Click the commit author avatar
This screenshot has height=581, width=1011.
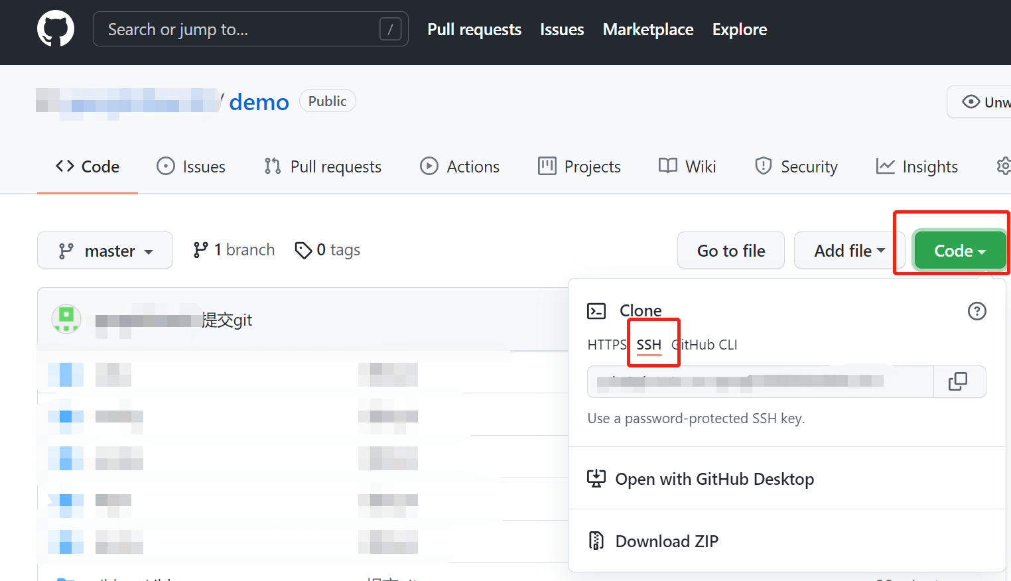66,320
